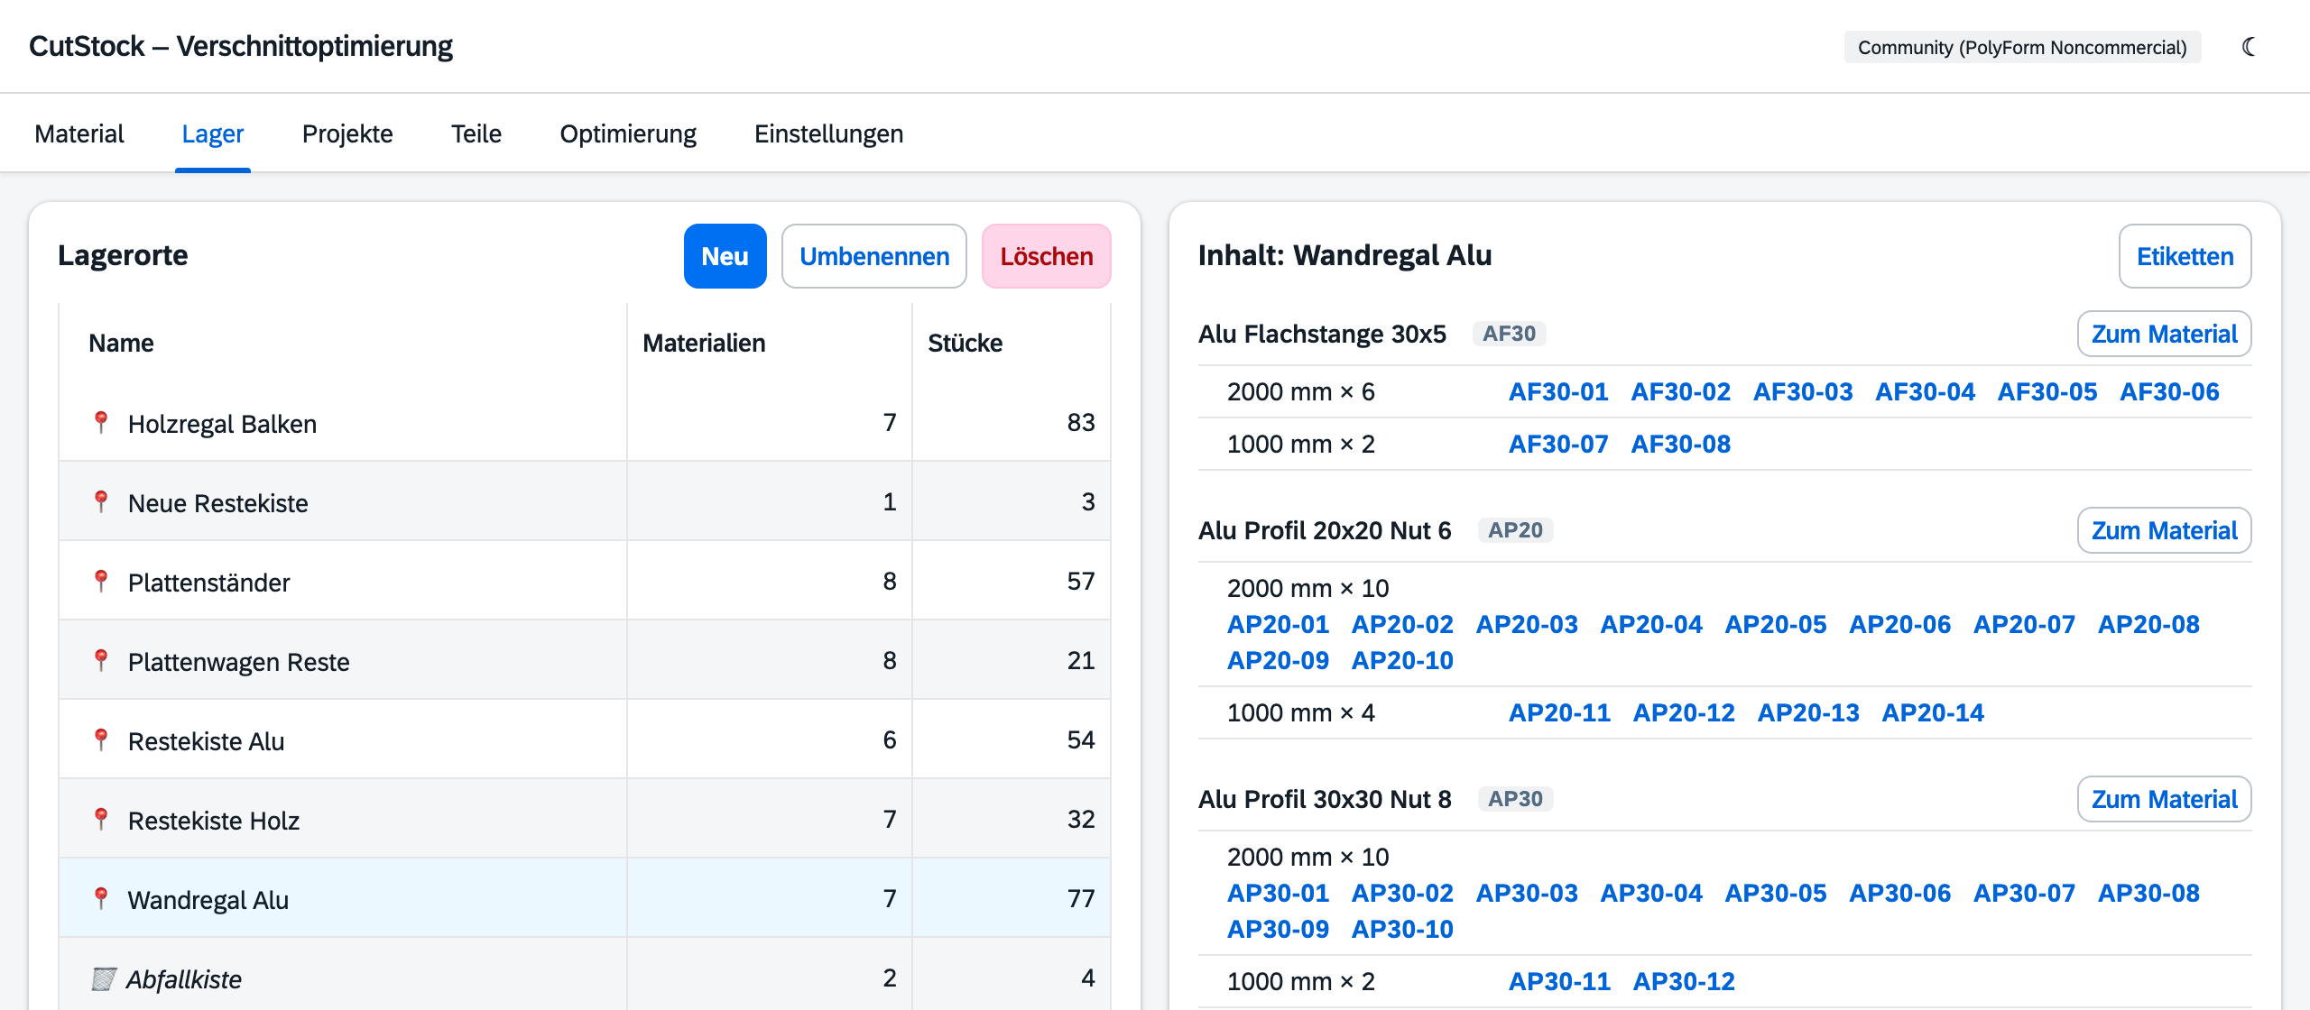Select the Restekiste Holz row name

click(x=214, y=821)
